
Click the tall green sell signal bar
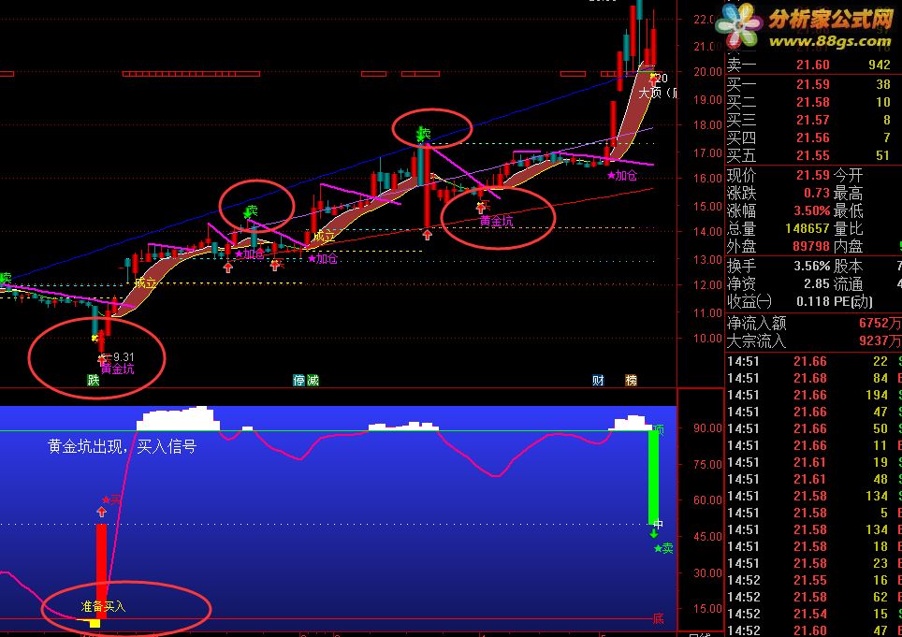click(x=653, y=477)
